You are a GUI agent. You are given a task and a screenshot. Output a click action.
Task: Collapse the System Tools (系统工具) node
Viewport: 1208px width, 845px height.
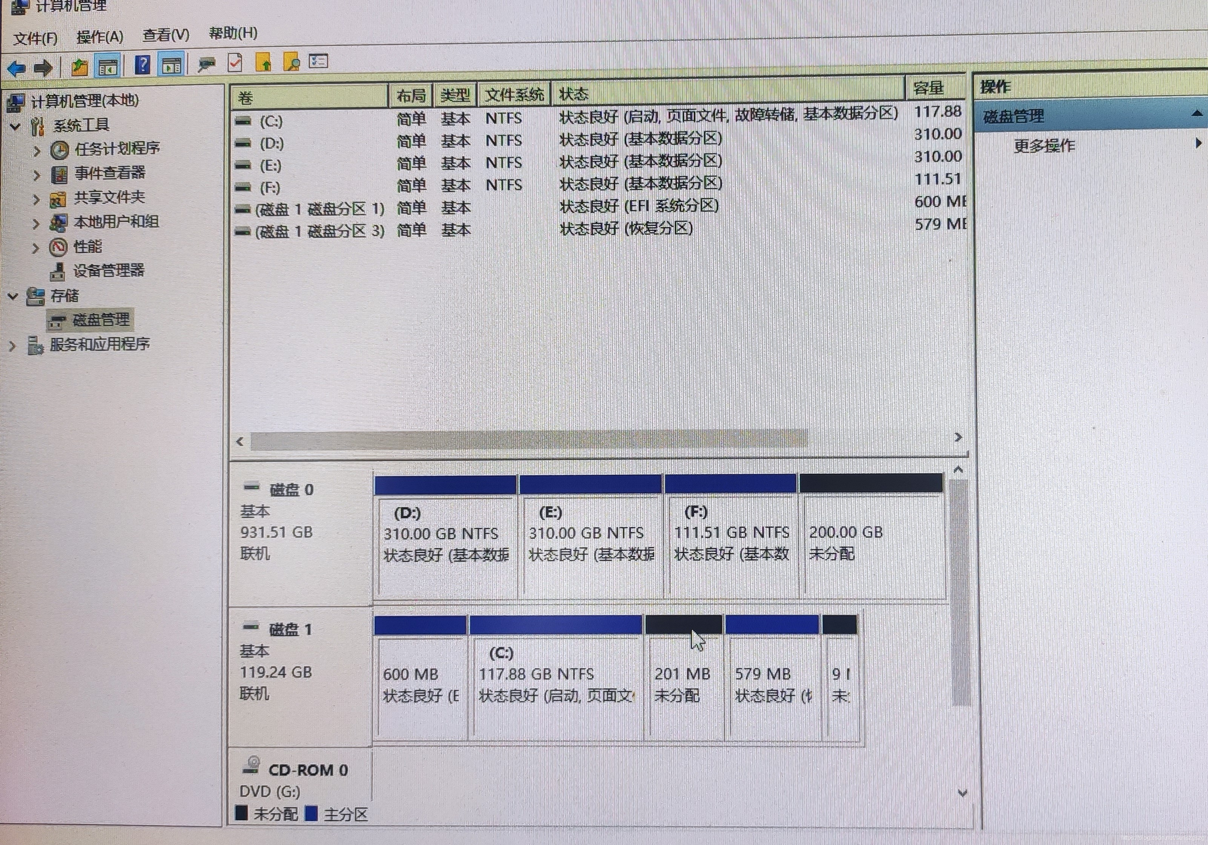coord(15,126)
